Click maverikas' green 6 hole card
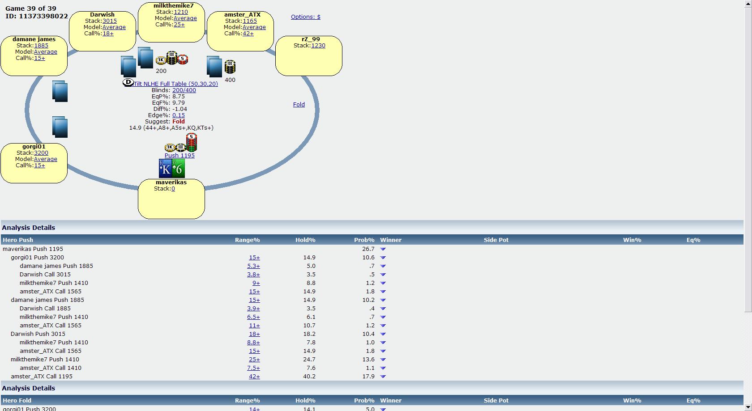Viewport: 752px width, 411px height. point(178,169)
